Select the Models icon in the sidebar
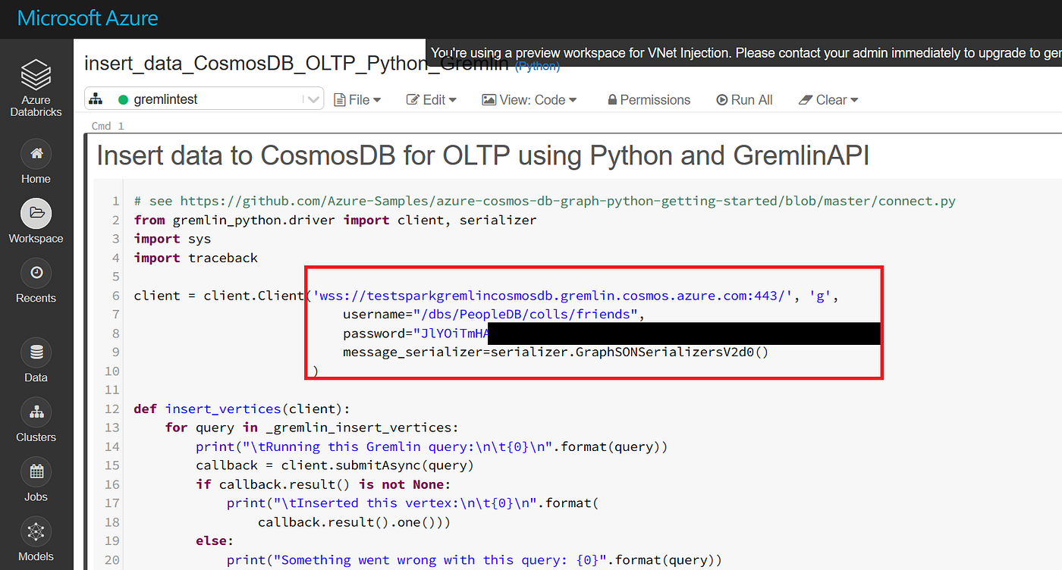 coord(36,531)
